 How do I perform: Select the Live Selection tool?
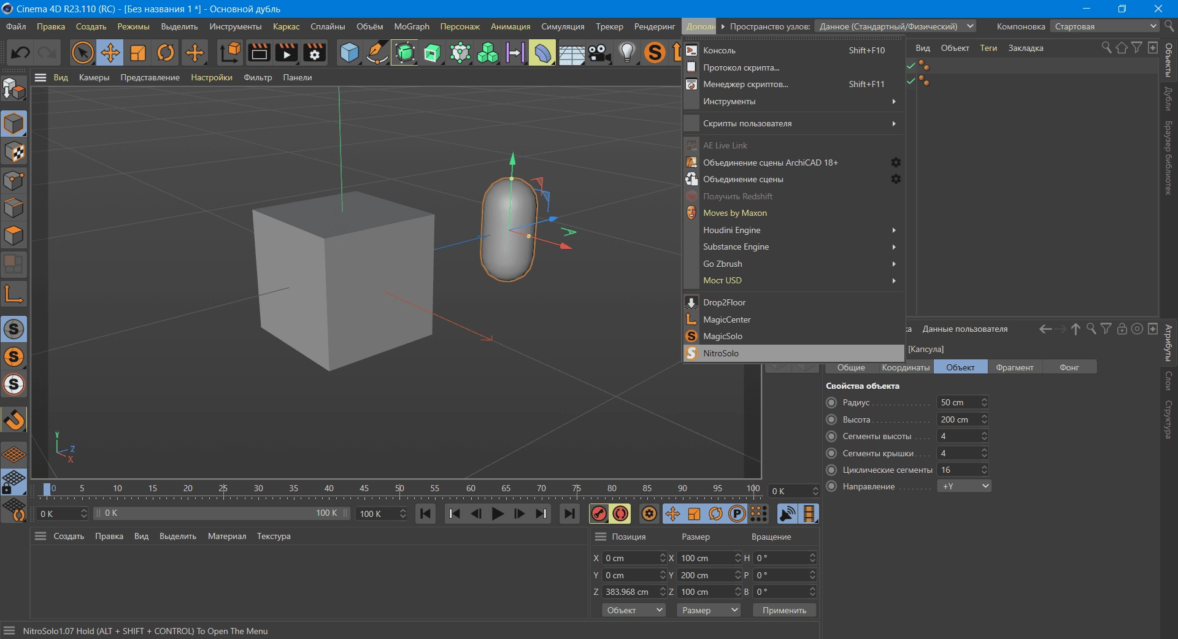point(82,53)
